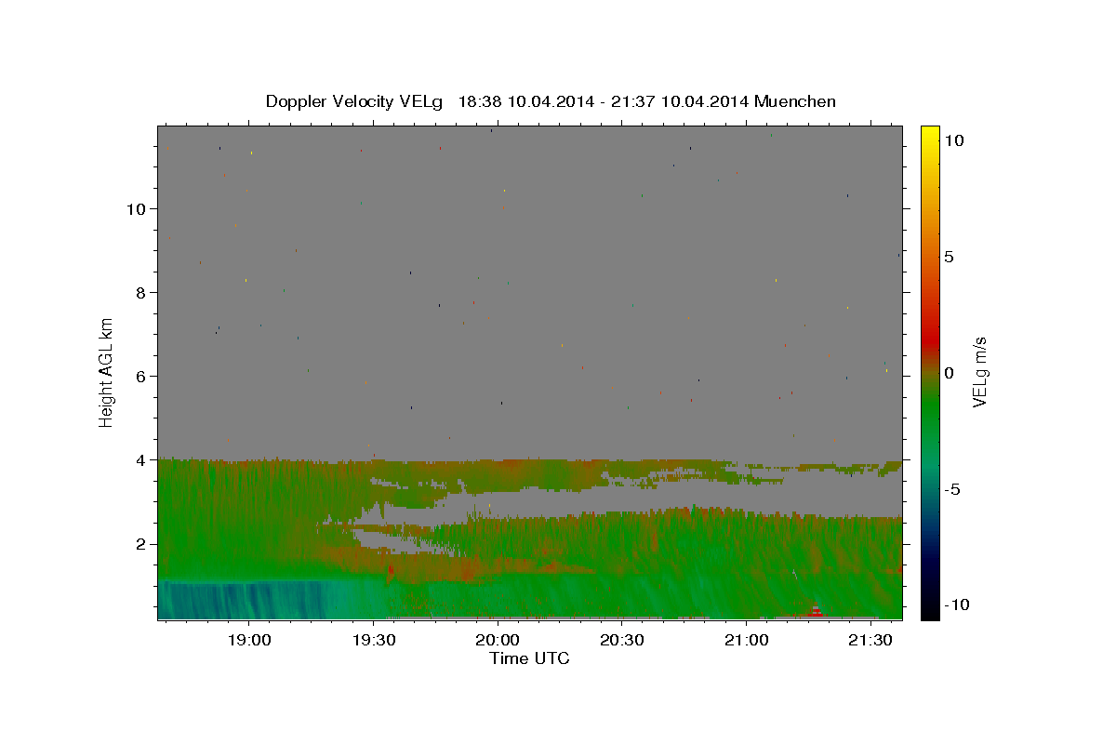Click the colorbar value -10 label
Screen dimensions: 1116x744
(956, 605)
